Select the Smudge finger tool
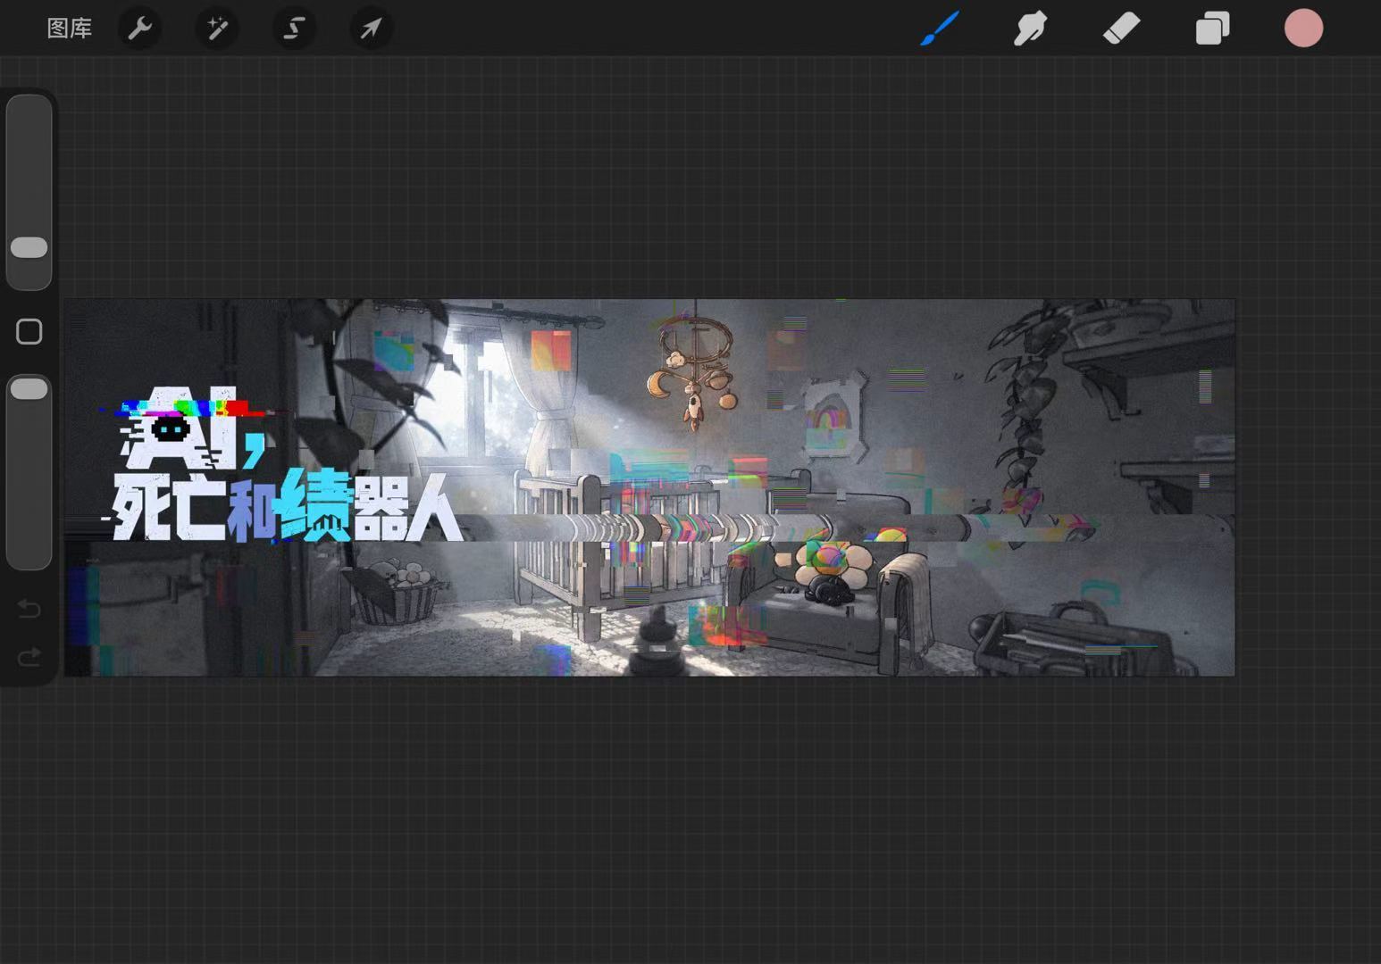Image resolution: width=1381 pixels, height=964 pixels. pos(1030,29)
